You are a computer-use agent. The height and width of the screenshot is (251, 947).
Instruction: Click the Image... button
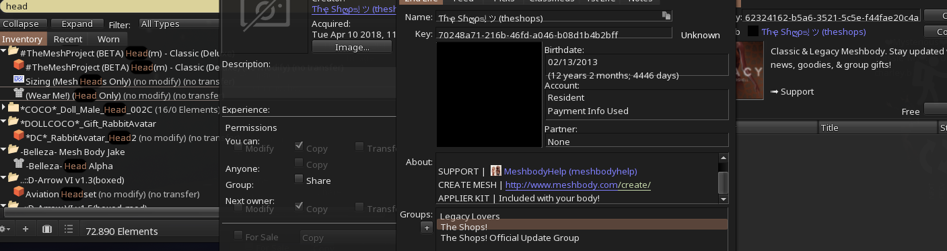tap(353, 47)
